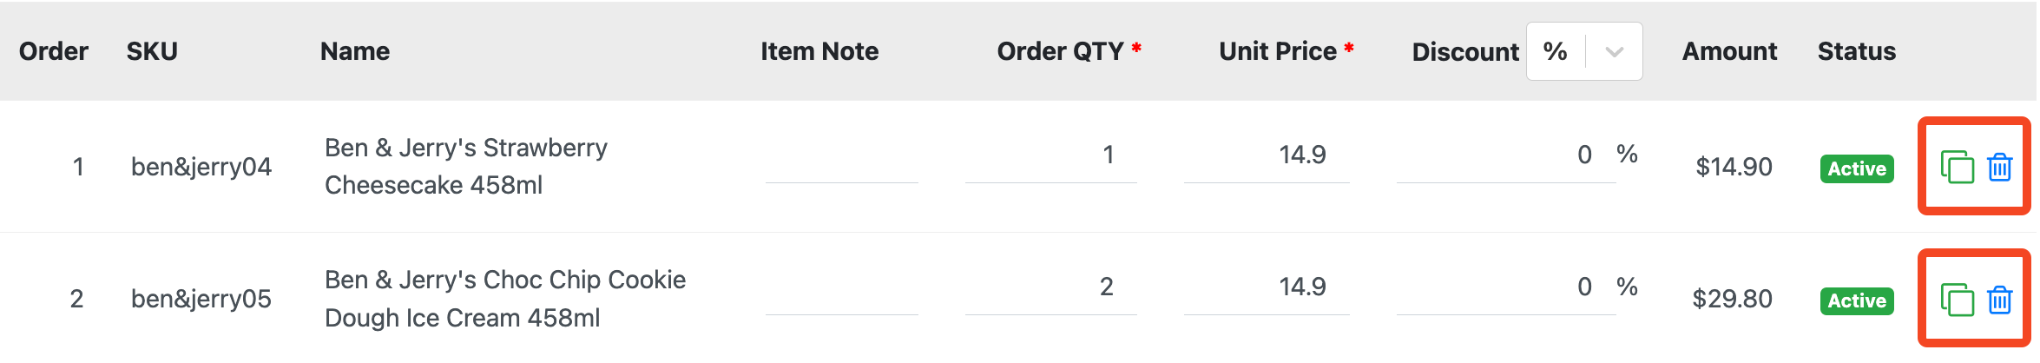The width and height of the screenshot is (2040, 363).
Task: Click Item Note field for Choc Chip Cookie Dough
Action: [x=841, y=288]
